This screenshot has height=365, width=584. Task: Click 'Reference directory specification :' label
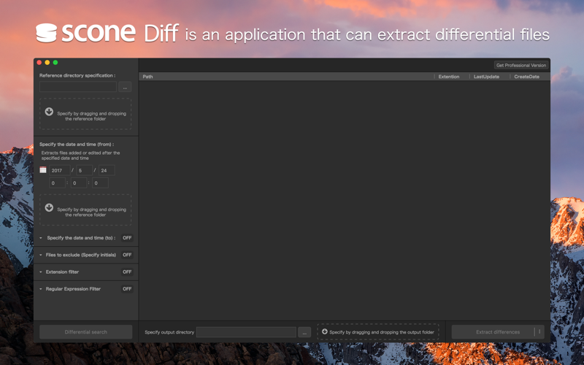(x=77, y=75)
